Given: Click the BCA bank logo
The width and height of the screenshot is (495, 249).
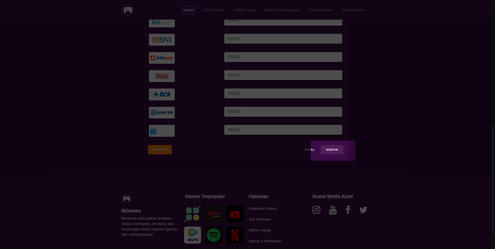Looking at the screenshot, I should click(162, 94).
